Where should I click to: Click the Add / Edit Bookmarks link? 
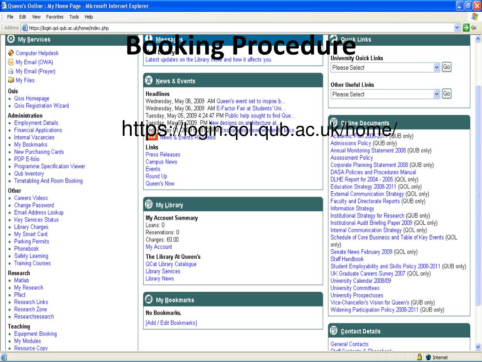point(171,322)
